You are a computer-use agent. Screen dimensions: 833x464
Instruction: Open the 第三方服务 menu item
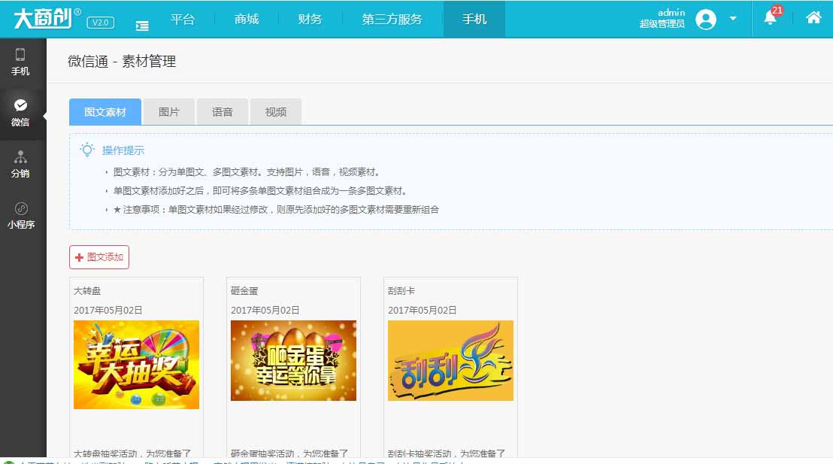click(392, 19)
